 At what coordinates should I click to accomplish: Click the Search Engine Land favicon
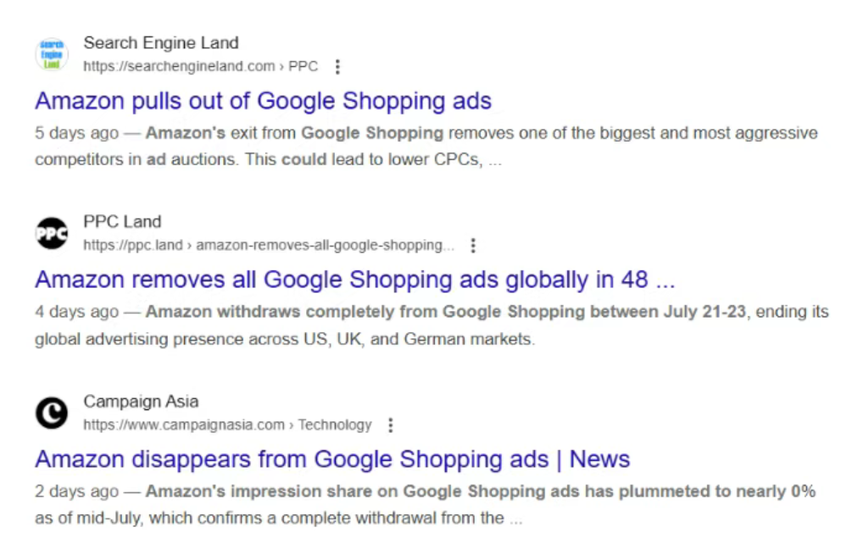(52, 54)
